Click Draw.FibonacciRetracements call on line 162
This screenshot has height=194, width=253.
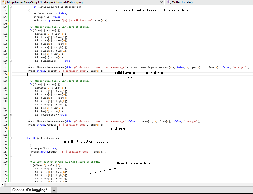coord(139,67)
